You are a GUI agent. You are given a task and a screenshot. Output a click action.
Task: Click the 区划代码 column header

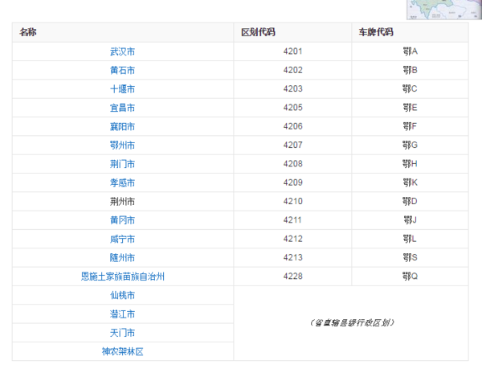click(x=258, y=32)
